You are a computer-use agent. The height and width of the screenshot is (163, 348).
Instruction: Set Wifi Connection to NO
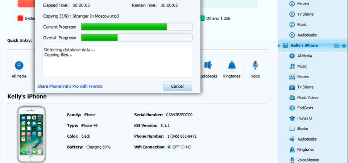[x=183, y=147]
